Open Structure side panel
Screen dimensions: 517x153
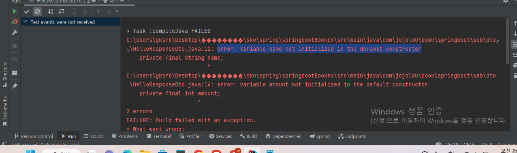point(5,74)
